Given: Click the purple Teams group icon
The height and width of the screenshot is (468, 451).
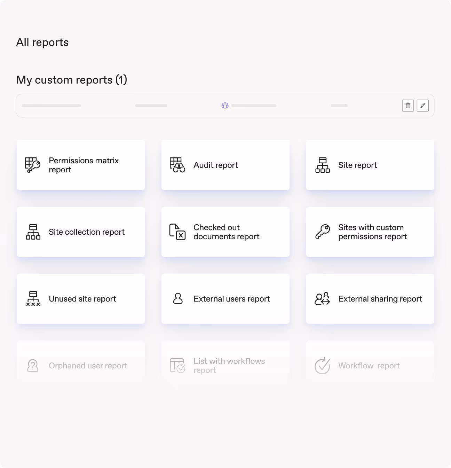Looking at the screenshot, I should [x=225, y=106].
